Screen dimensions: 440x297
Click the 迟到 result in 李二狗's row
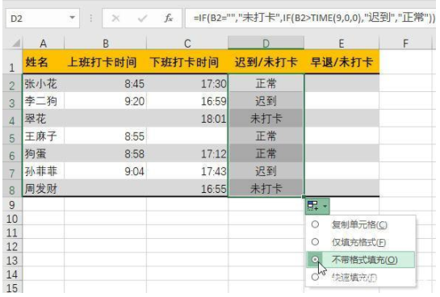pos(266,101)
